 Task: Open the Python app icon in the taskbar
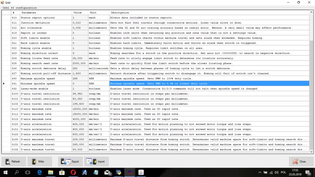tap(119, 172)
